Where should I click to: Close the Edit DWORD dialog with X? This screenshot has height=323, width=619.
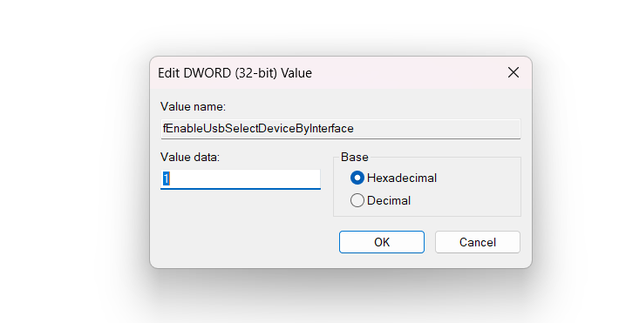[514, 72]
